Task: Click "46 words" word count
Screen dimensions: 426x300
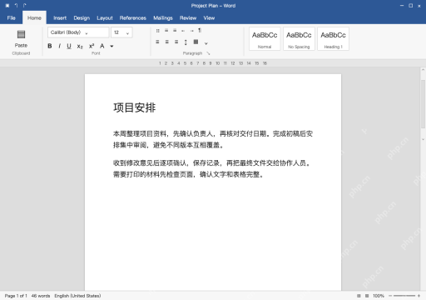Action: tap(41, 296)
